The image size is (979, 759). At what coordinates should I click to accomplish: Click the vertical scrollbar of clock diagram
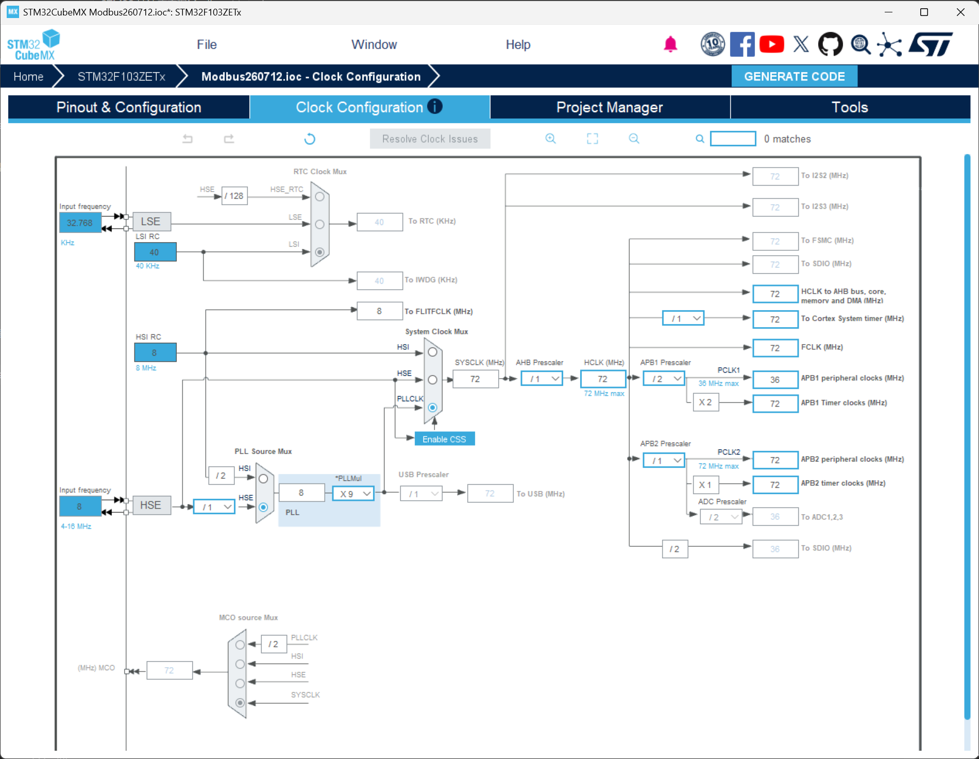coord(967,437)
